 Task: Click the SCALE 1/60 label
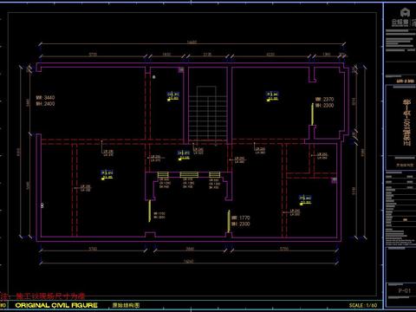[x=363, y=305]
